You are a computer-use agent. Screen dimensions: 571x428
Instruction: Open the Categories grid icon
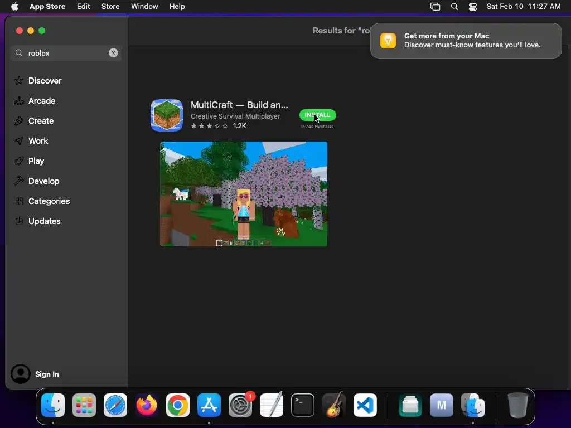19,201
